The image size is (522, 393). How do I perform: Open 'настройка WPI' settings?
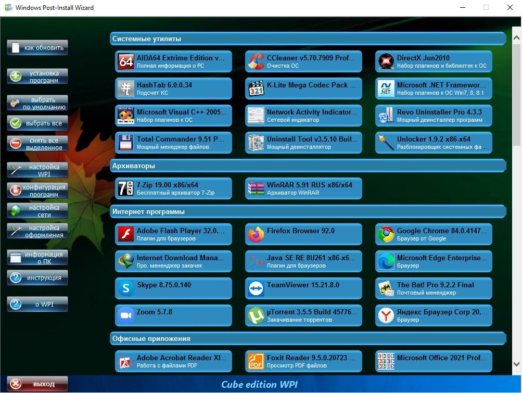point(37,170)
